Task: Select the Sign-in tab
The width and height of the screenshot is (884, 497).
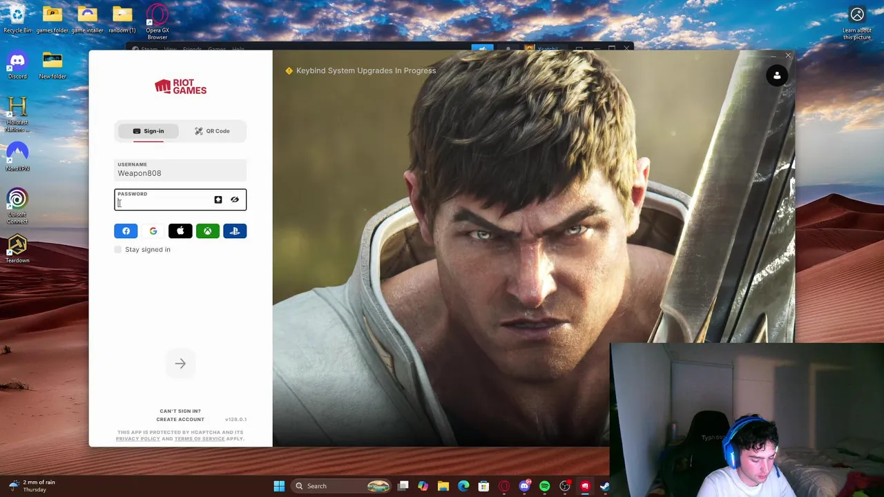Action: pyautogui.click(x=148, y=131)
